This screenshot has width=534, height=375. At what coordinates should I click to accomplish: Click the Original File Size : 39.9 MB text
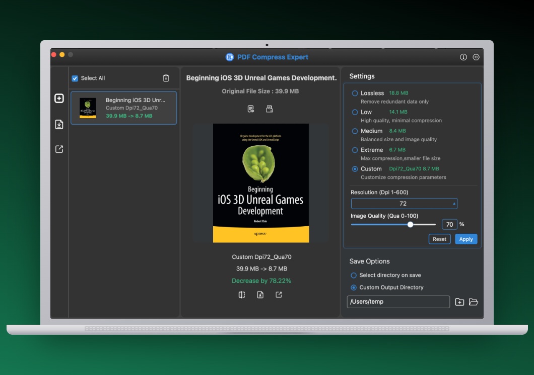260,91
